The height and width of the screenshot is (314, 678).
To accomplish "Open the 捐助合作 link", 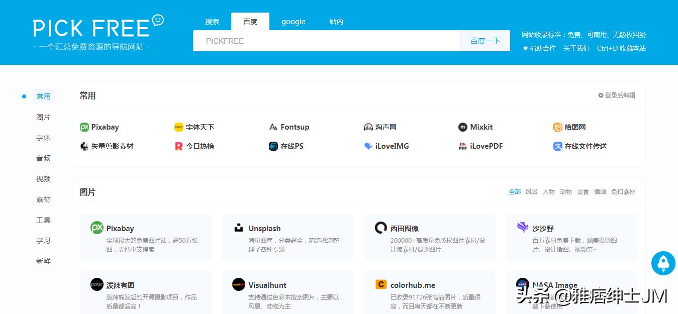I will tap(542, 48).
